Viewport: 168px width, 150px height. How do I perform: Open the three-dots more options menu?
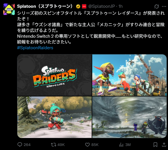pyautogui.click(x=164, y=7)
